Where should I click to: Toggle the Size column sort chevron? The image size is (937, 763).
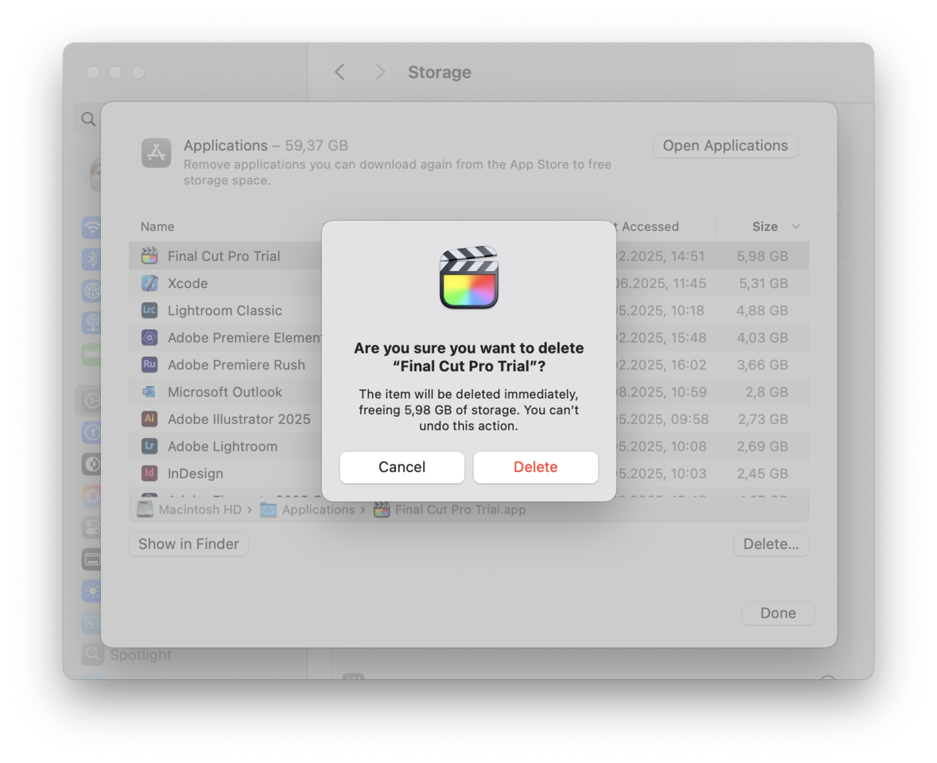(795, 226)
